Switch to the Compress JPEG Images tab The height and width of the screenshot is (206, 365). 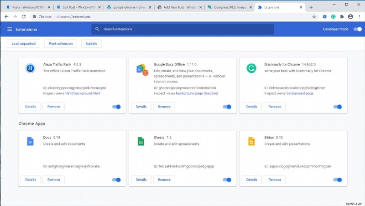(x=228, y=7)
